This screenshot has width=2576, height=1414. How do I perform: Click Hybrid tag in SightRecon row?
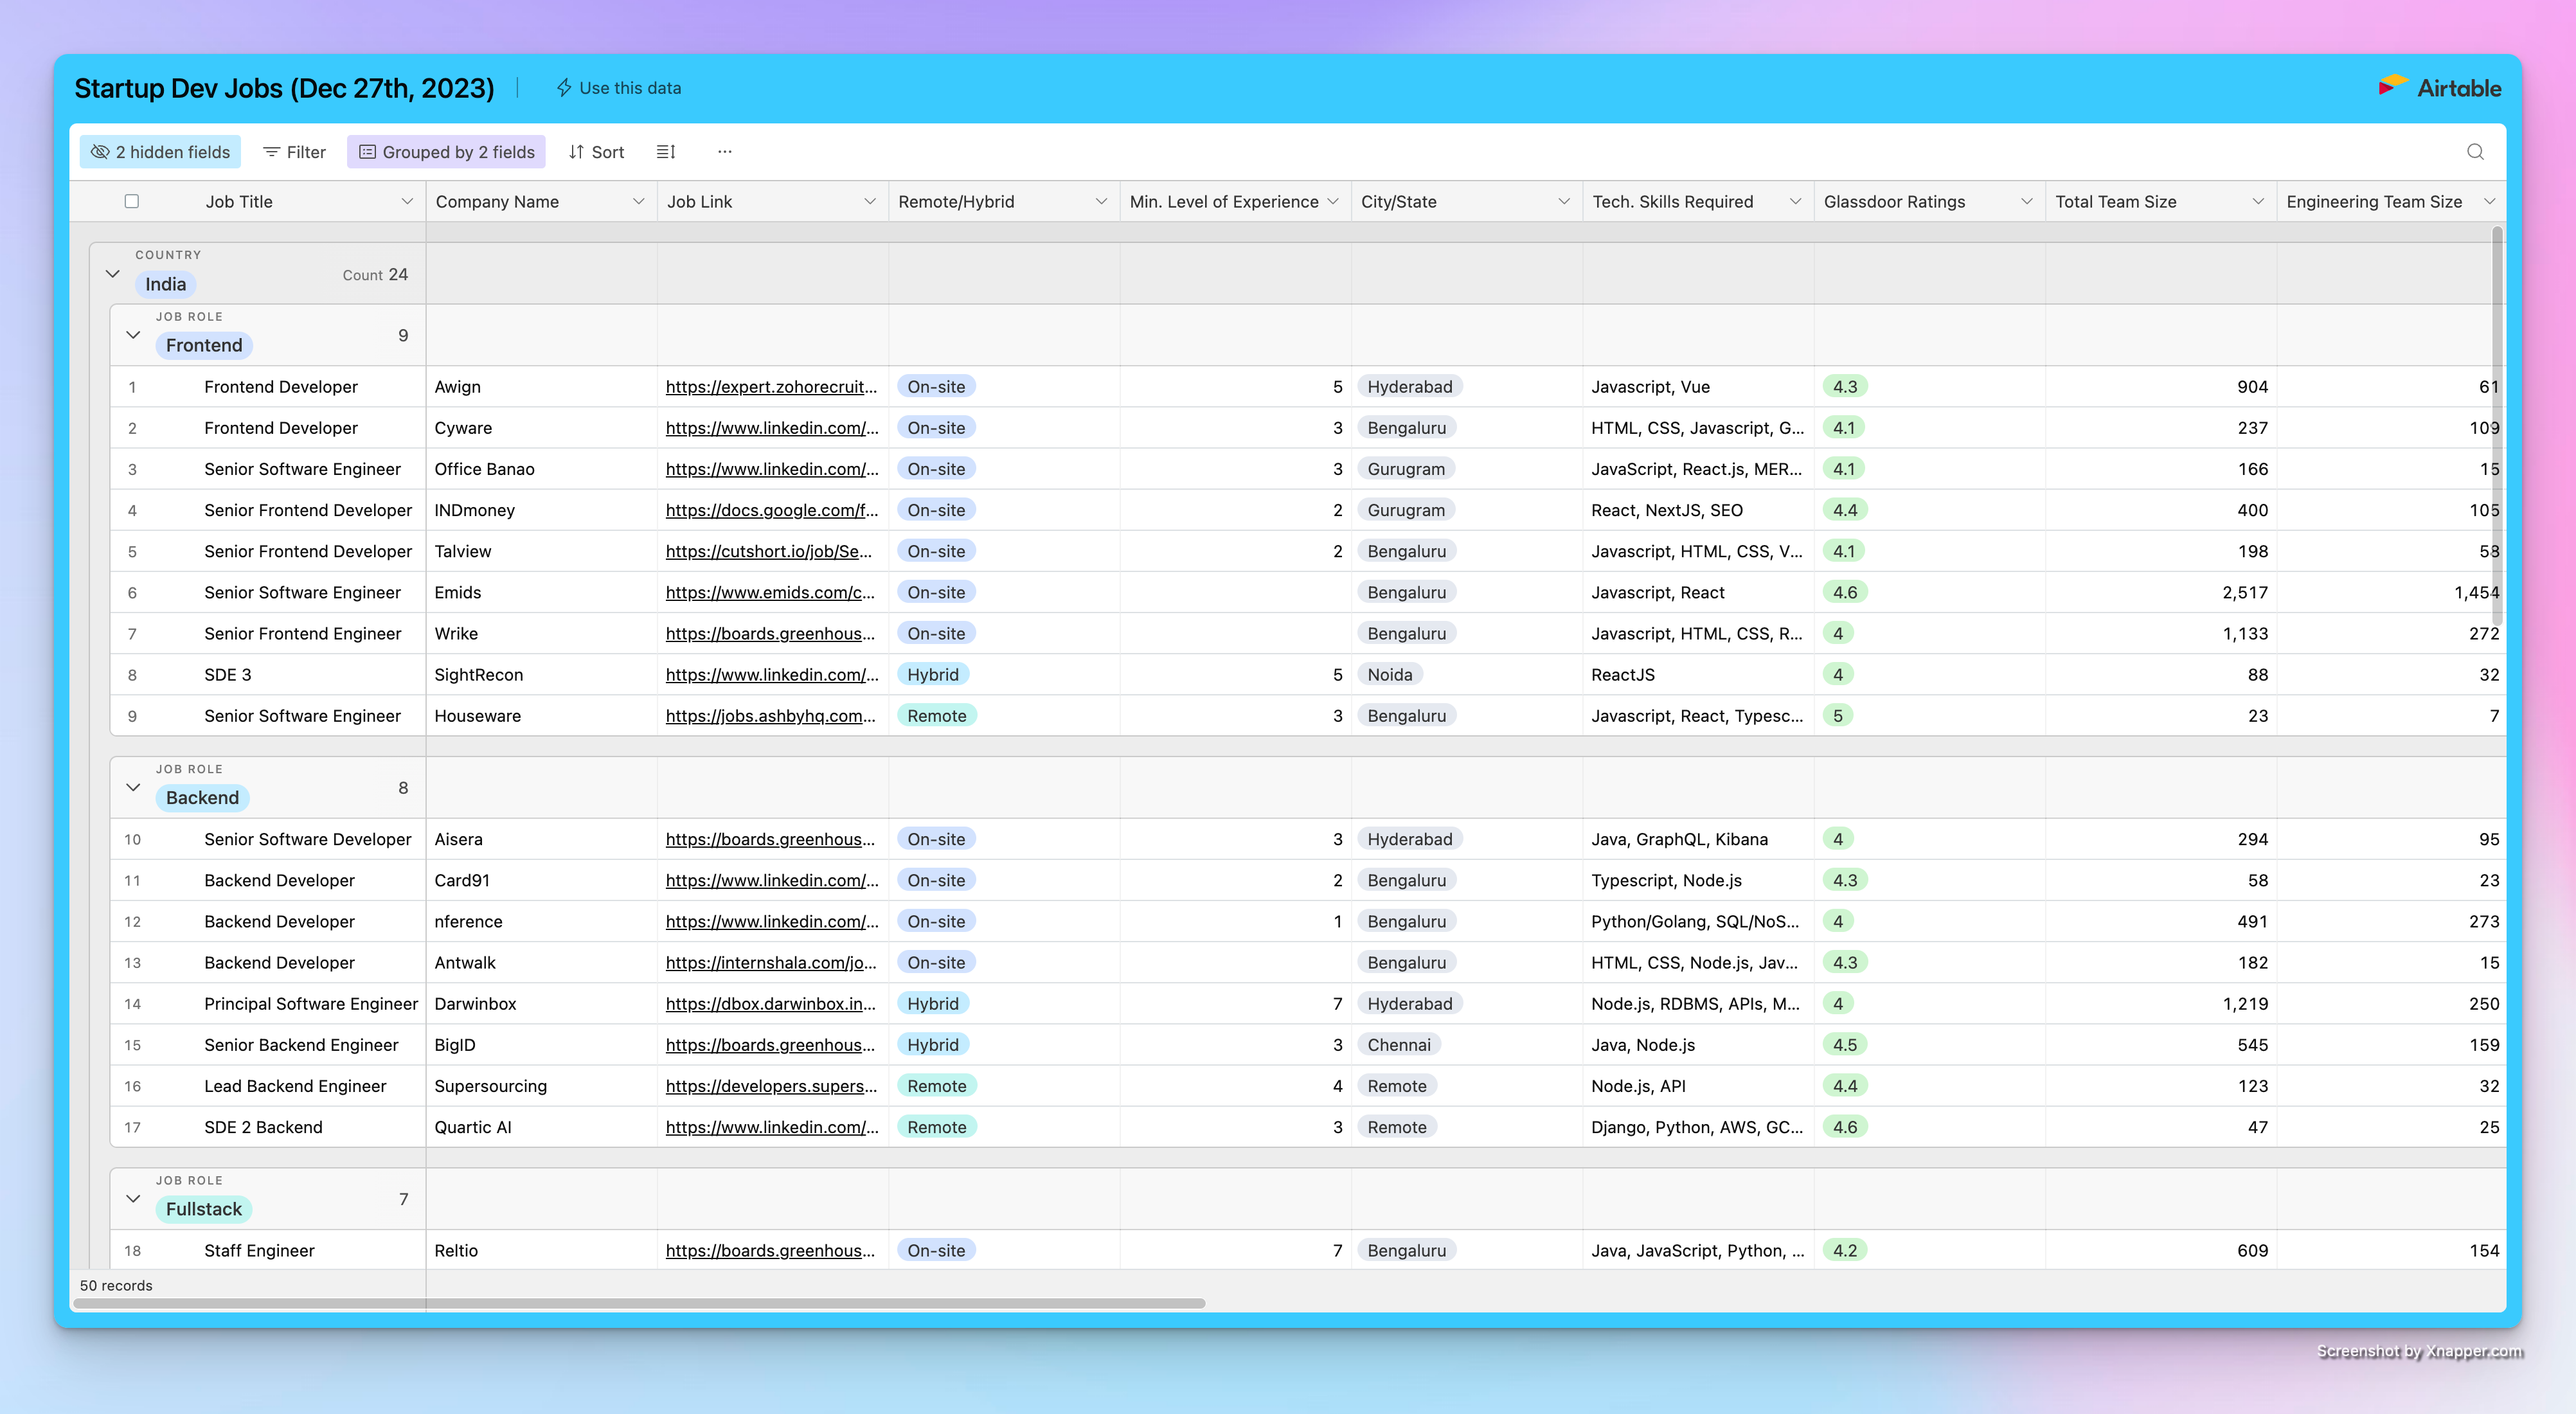click(932, 675)
